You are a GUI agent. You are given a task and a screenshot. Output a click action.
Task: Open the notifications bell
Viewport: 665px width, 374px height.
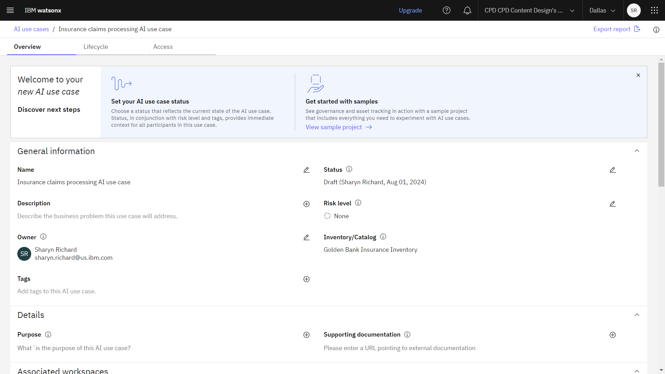pos(467,10)
